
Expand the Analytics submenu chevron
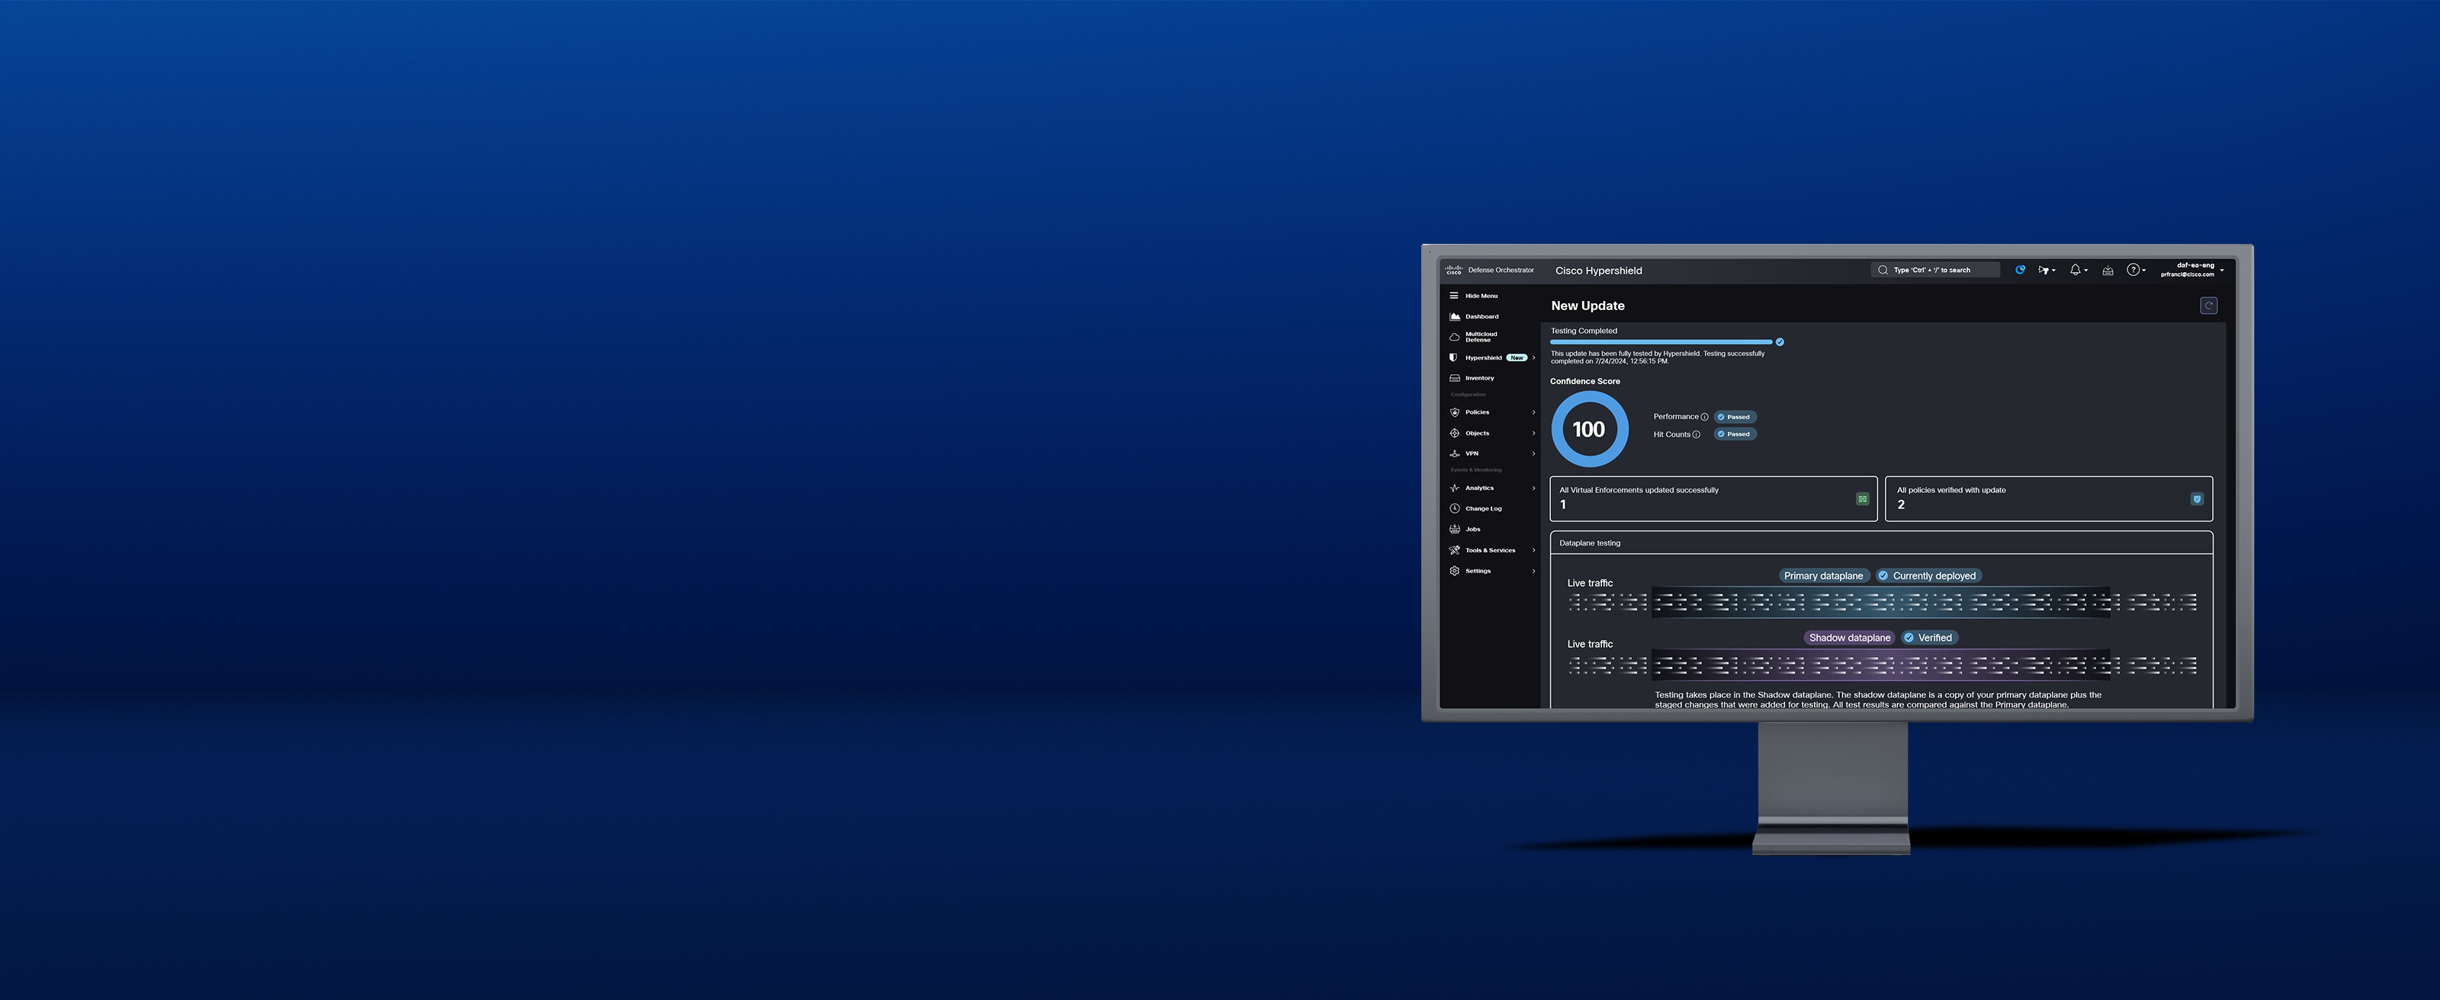point(1533,488)
